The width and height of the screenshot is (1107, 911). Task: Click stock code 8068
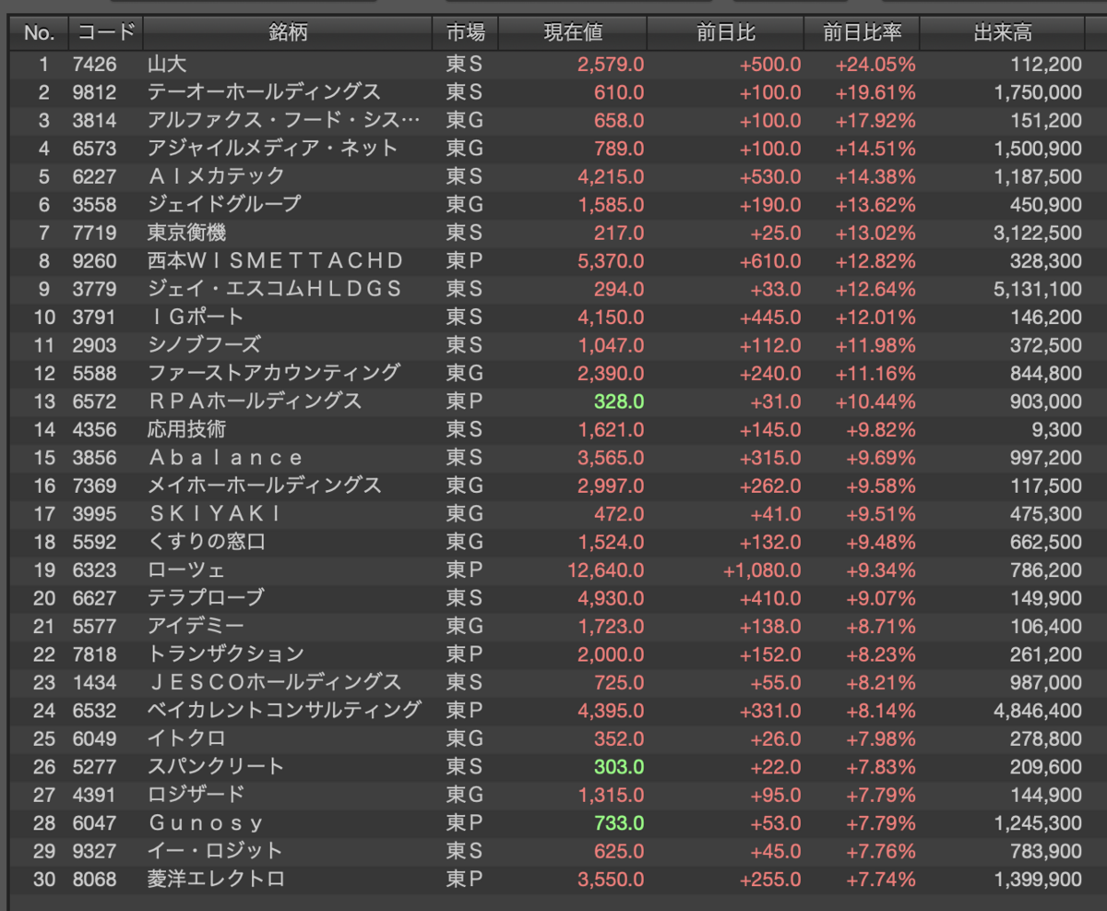click(95, 878)
